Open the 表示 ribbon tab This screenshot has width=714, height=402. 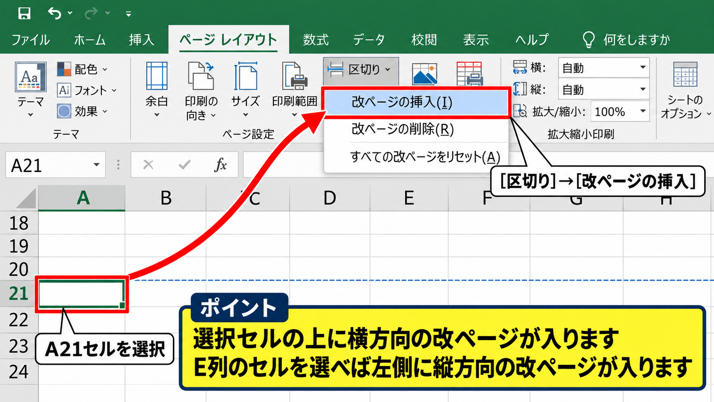[x=476, y=40]
